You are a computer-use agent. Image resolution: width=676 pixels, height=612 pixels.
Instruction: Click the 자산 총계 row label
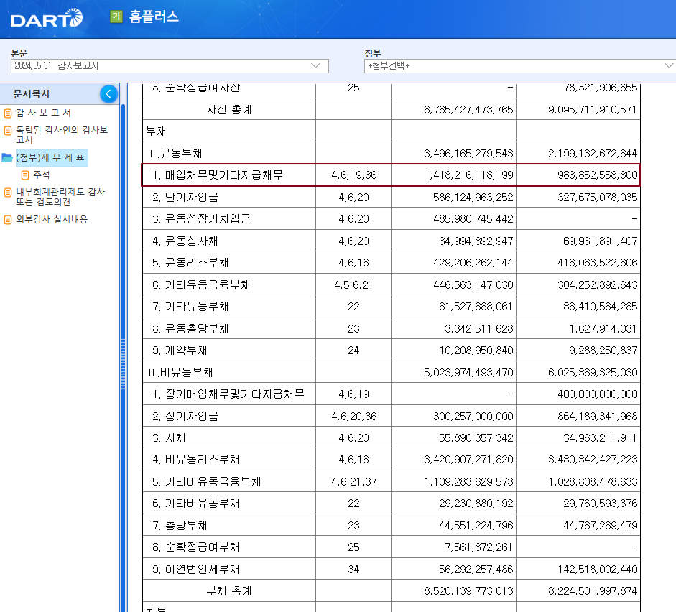pos(229,109)
